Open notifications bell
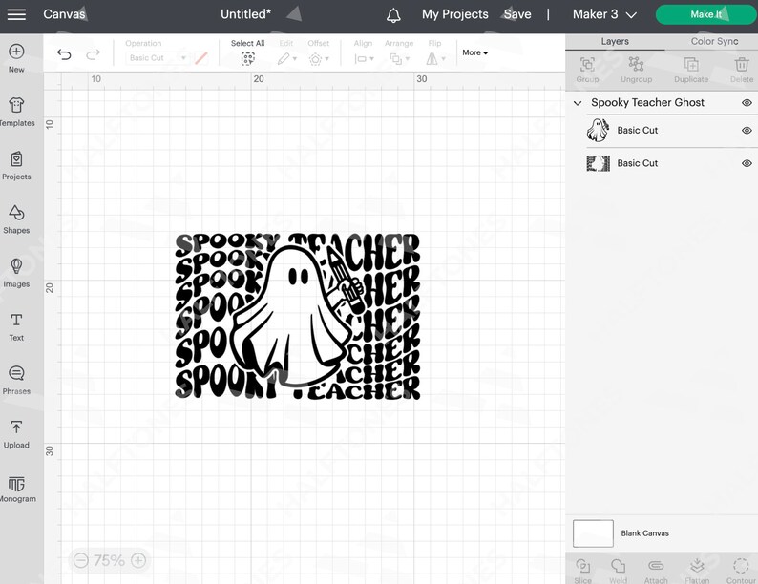The image size is (758, 584). coord(393,15)
